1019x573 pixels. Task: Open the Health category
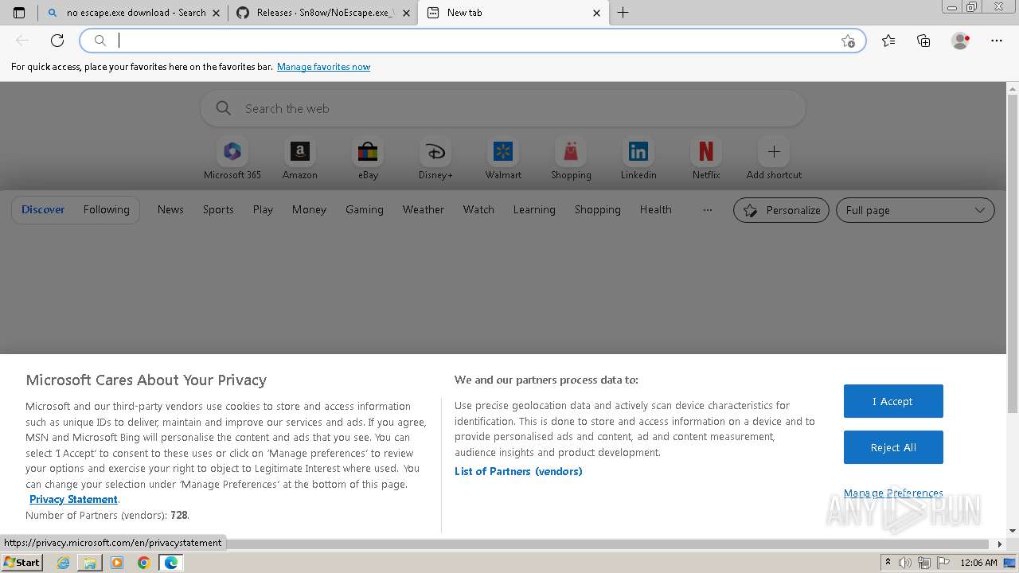(656, 210)
